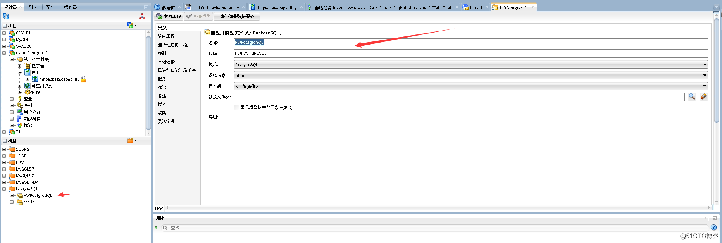722x243 pixels.
Task: Switch to the 操作器 tab
Action: point(71,7)
